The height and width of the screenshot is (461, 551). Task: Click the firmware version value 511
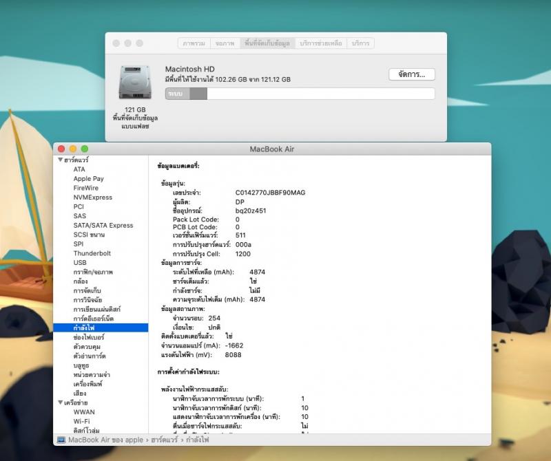[240, 235]
